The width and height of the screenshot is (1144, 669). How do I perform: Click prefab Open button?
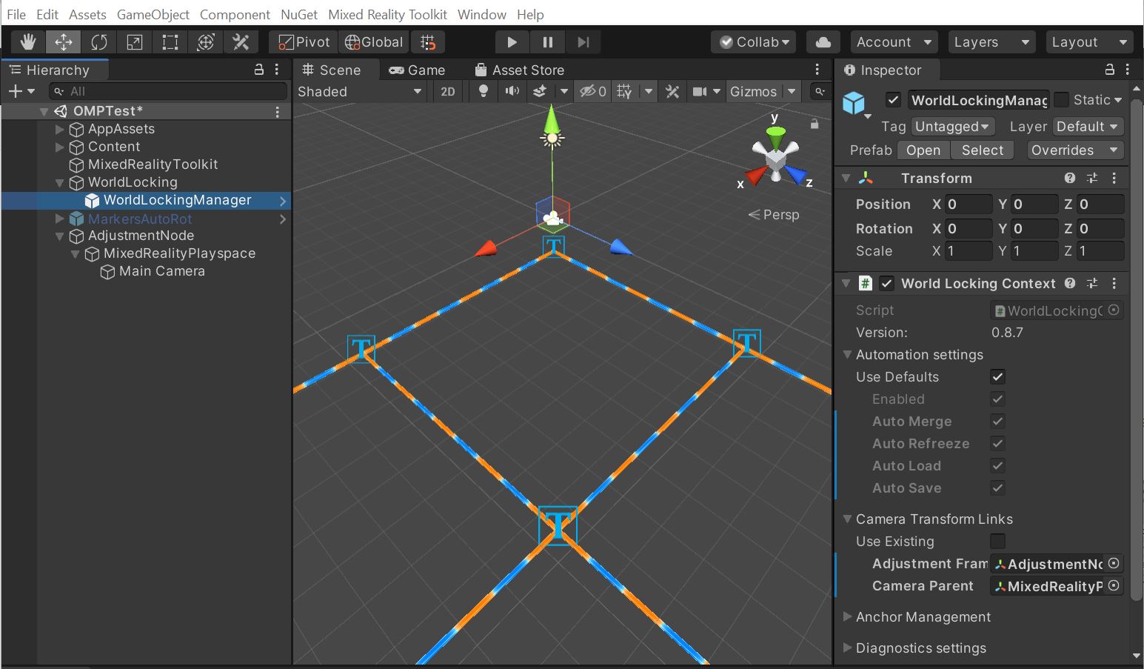pos(923,150)
